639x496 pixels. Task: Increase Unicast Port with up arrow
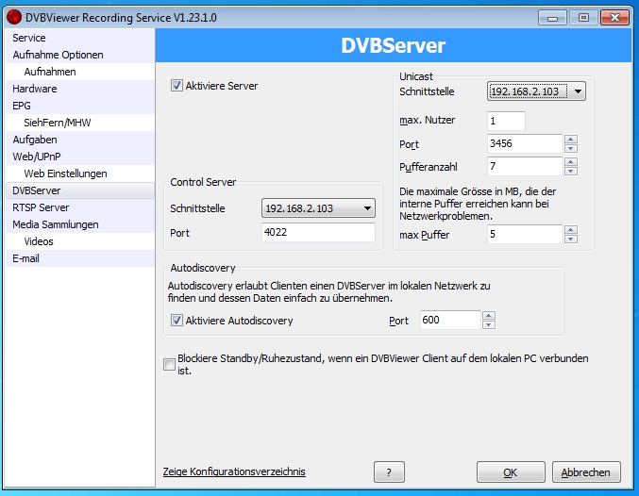pyautogui.click(x=570, y=140)
